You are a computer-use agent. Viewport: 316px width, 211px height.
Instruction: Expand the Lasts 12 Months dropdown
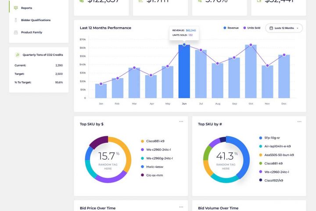point(284,28)
